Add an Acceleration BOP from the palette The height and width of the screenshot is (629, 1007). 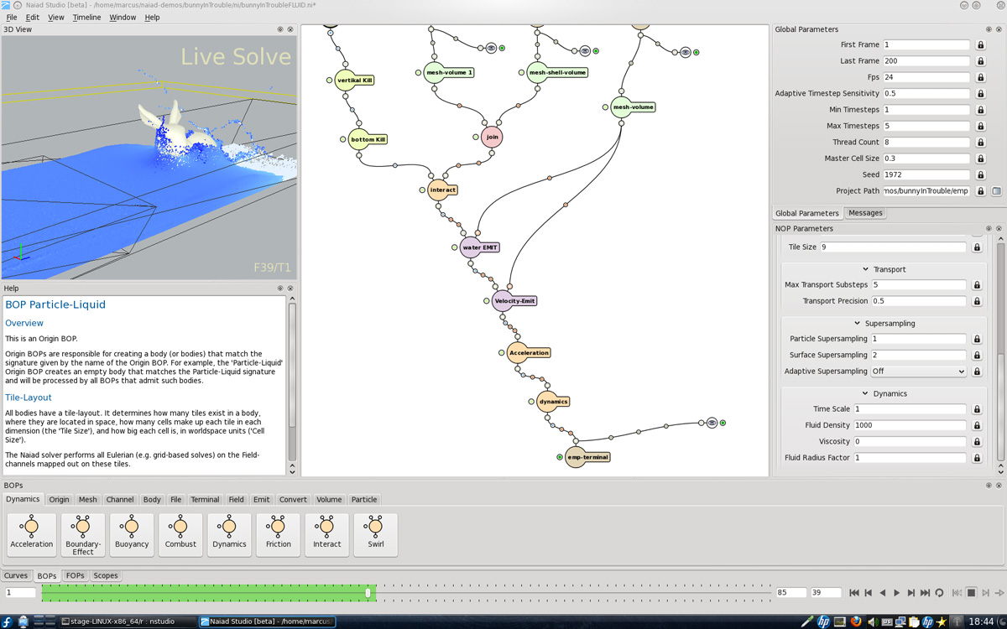[x=32, y=535]
